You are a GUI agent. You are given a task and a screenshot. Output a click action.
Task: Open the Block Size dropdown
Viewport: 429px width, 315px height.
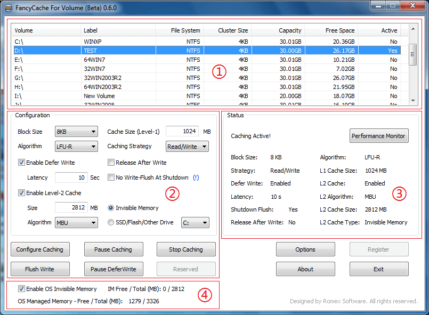tap(76, 132)
